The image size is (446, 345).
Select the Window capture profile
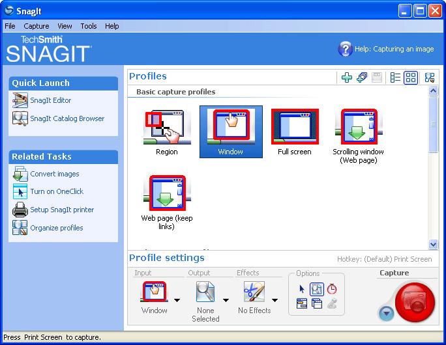point(231,131)
